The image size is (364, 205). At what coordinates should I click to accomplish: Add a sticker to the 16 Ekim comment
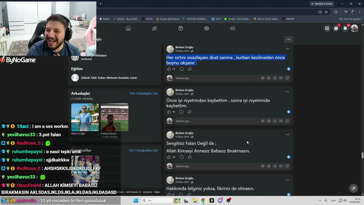click(287, 78)
